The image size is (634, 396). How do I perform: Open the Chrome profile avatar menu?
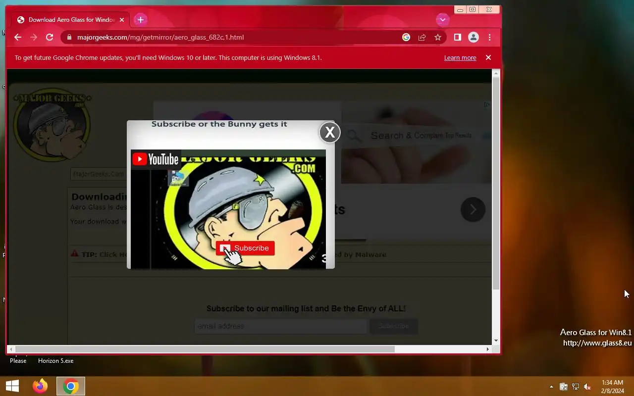point(474,37)
